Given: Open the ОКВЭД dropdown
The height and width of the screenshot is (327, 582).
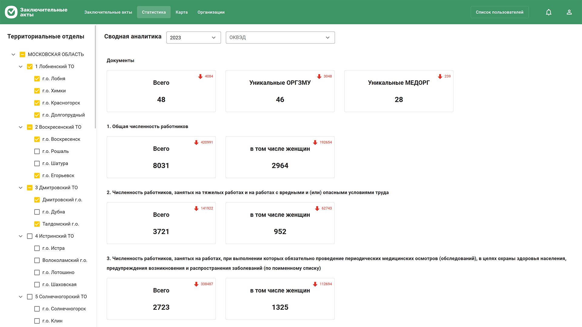Looking at the screenshot, I should click(x=280, y=38).
